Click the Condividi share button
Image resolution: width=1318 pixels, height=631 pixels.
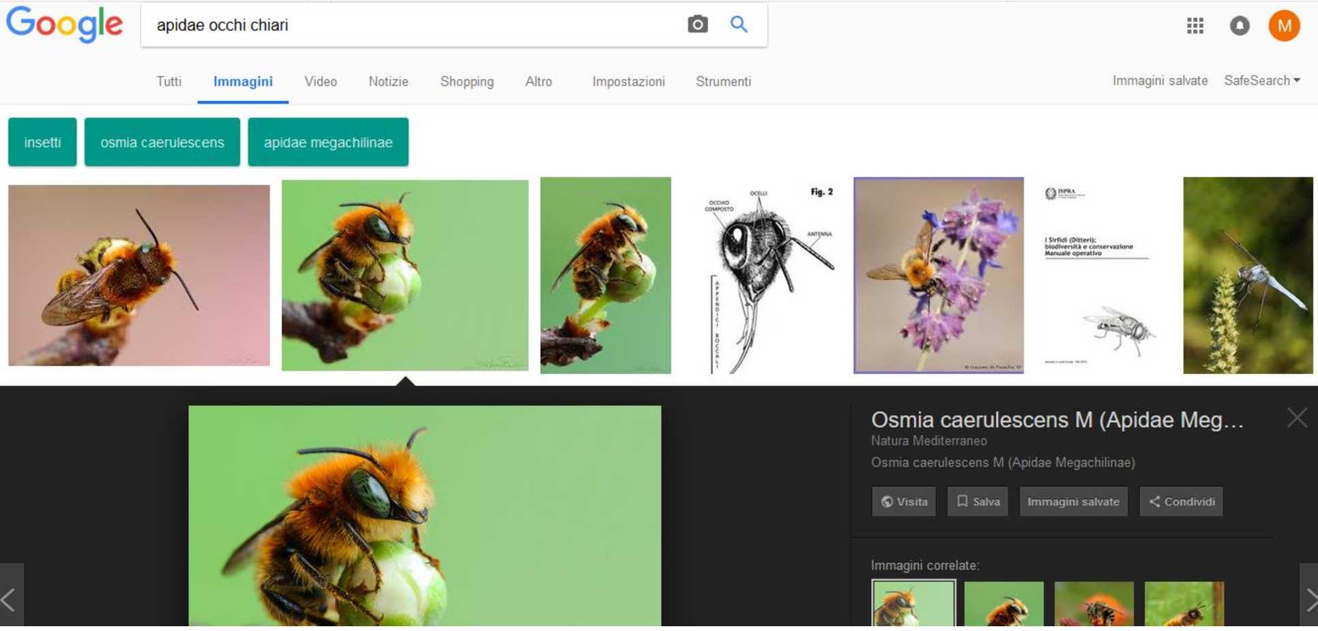[1182, 502]
